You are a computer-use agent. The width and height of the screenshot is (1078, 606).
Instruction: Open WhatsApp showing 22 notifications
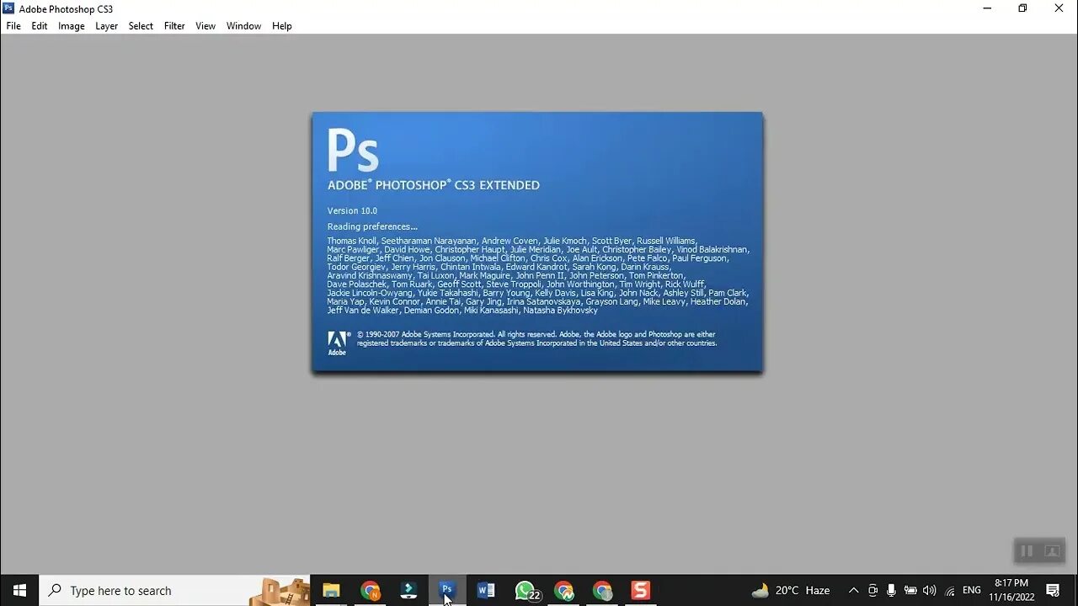coord(526,591)
